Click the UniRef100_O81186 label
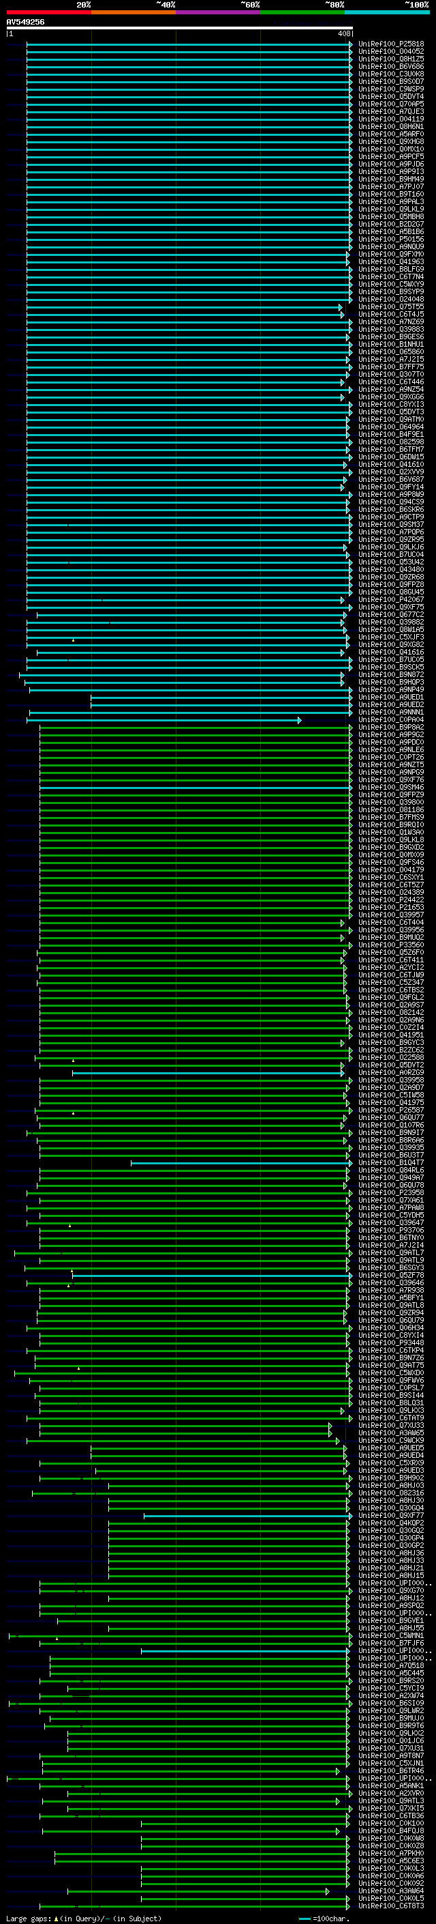436x1924 pixels. tap(390, 809)
